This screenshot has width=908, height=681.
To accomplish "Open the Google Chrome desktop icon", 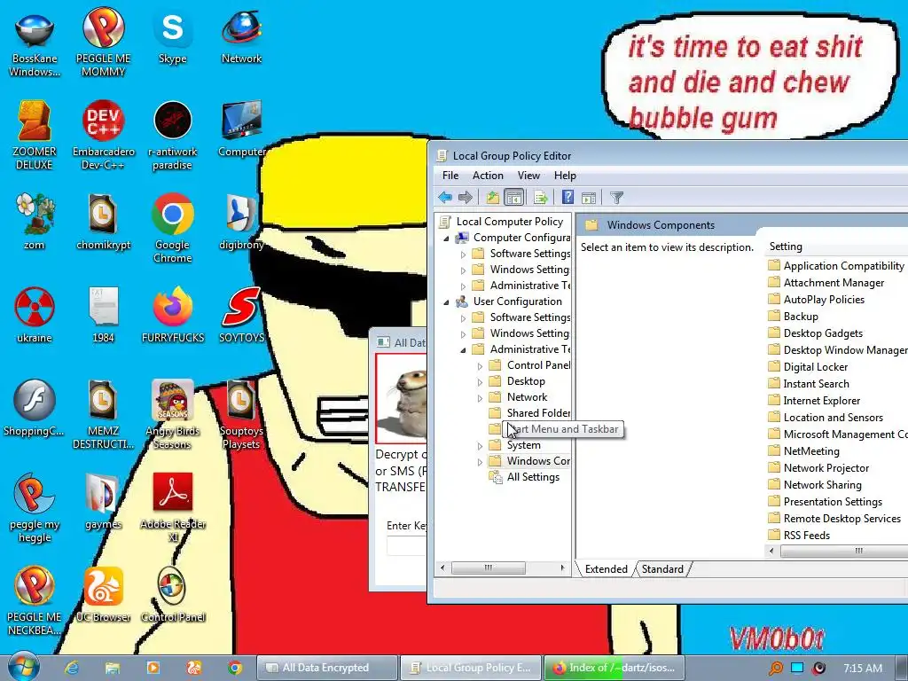I will pyautogui.click(x=172, y=228).
